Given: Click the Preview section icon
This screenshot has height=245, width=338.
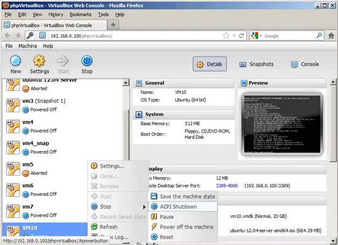Looking at the screenshot, I should coord(244,83).
